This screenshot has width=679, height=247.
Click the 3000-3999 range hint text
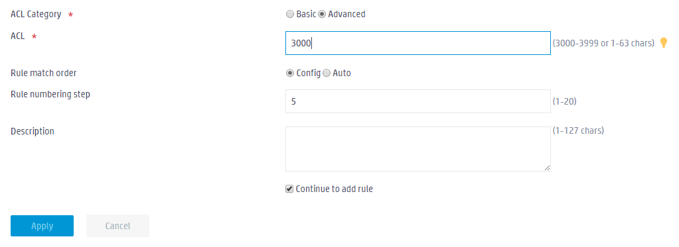(603, 43)
